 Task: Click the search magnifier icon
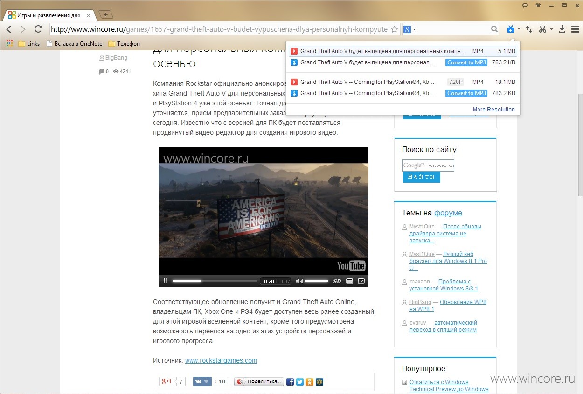point(494,29)
